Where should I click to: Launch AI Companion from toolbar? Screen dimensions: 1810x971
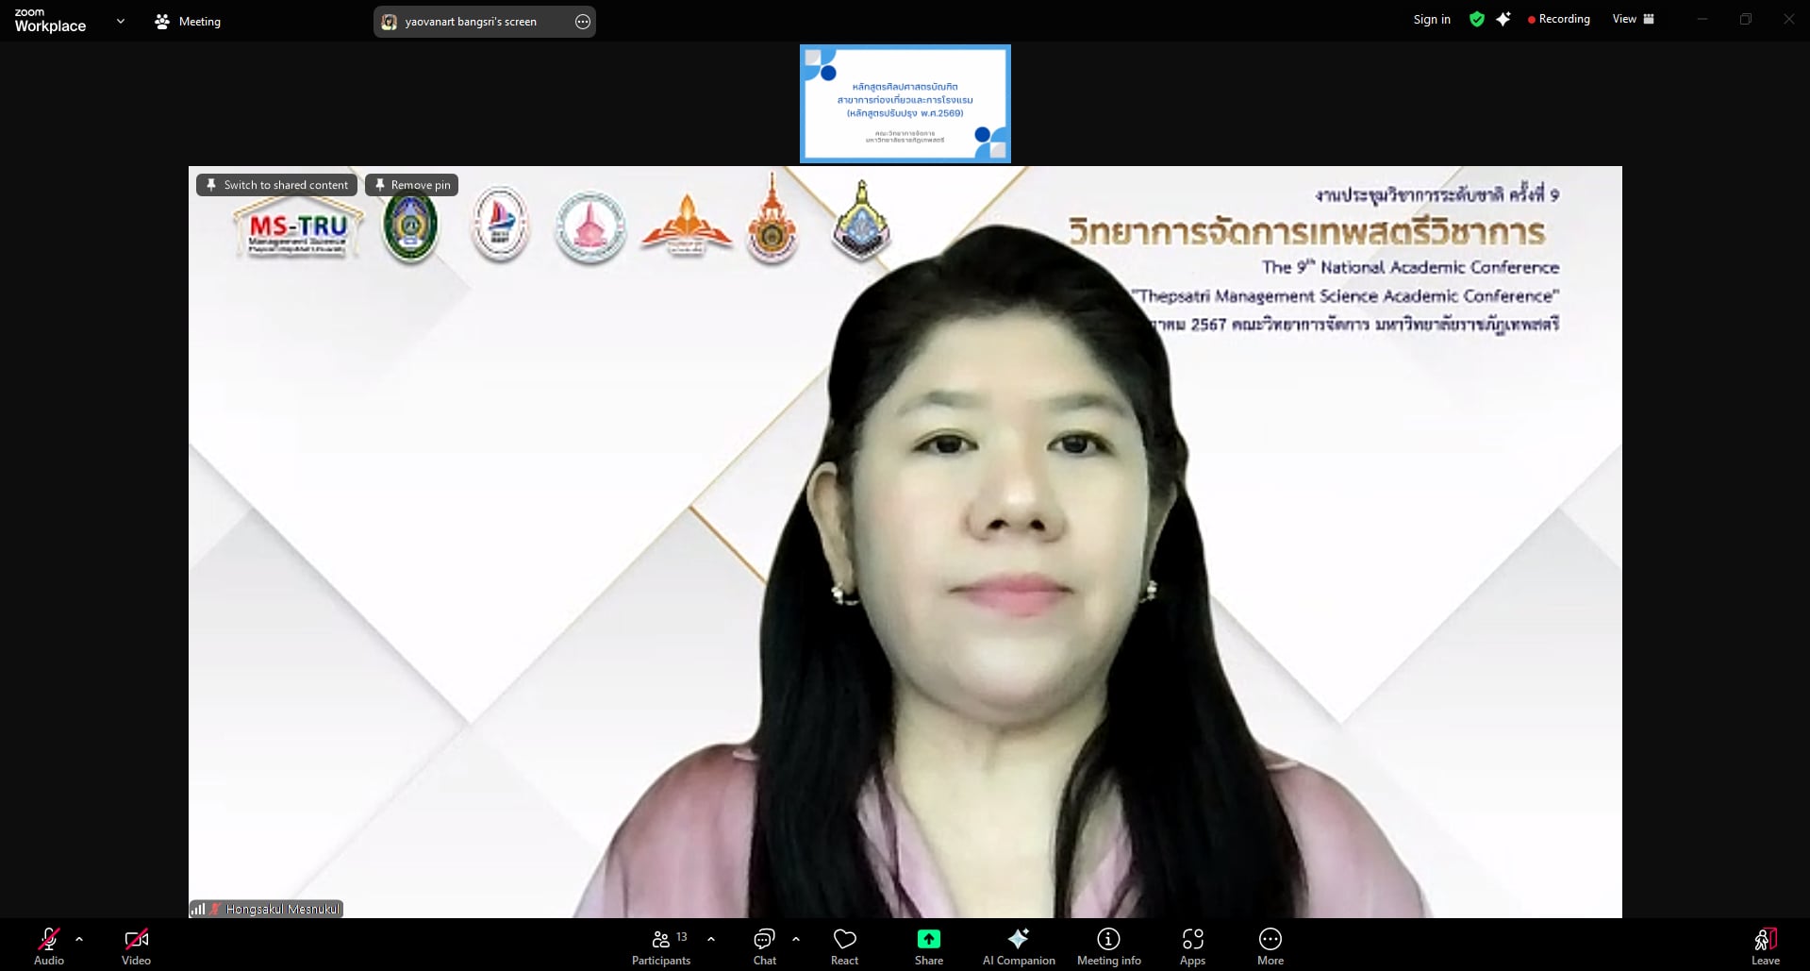[1018, 946]
